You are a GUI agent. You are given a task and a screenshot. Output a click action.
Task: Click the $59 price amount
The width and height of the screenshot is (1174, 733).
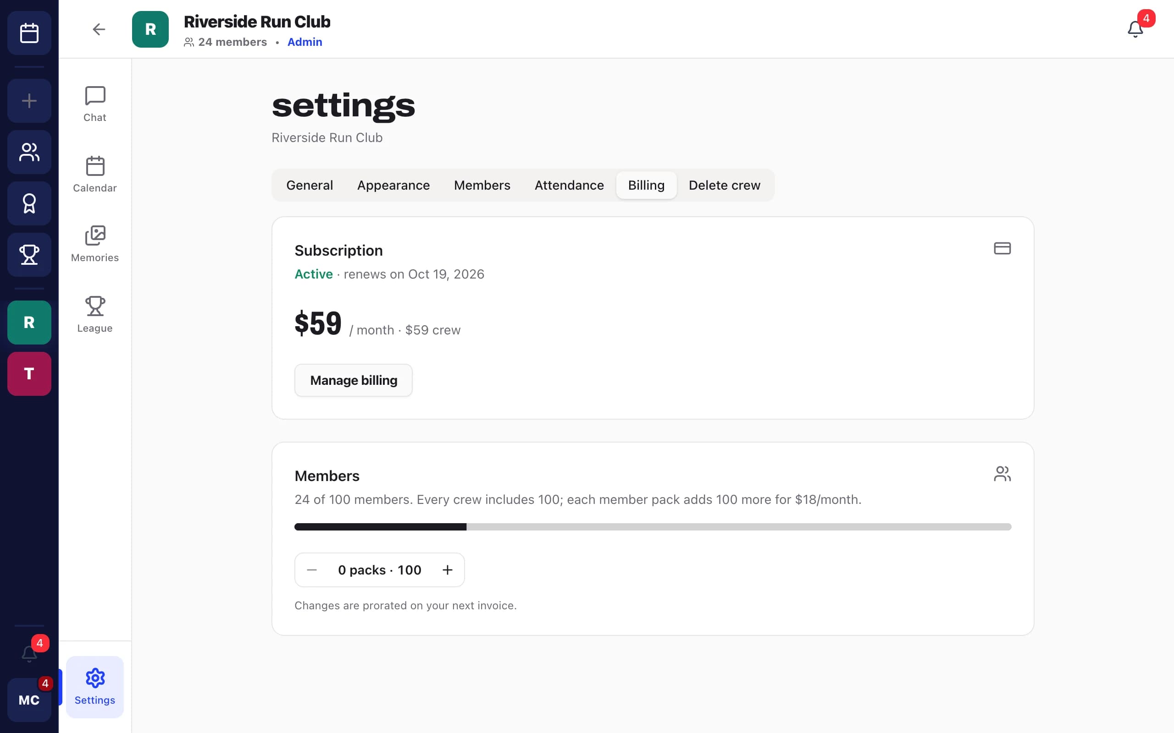318,323
